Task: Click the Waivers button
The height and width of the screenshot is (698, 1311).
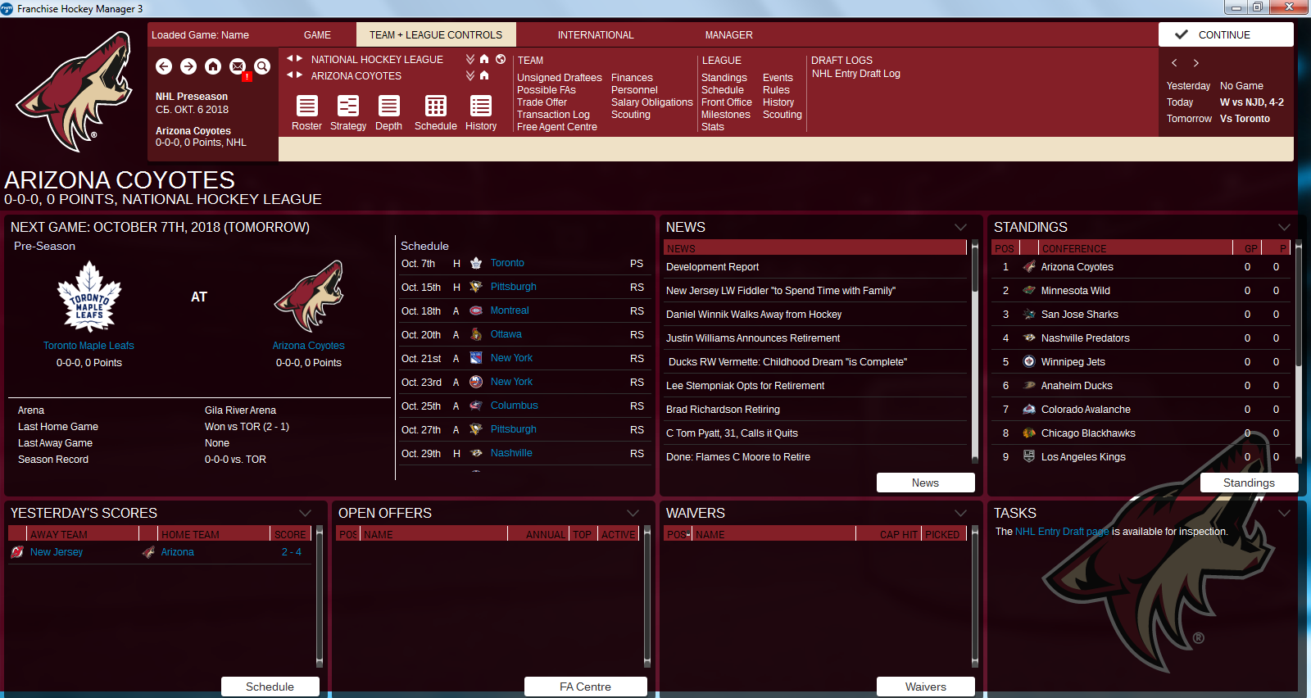Action: click(926, 687)
